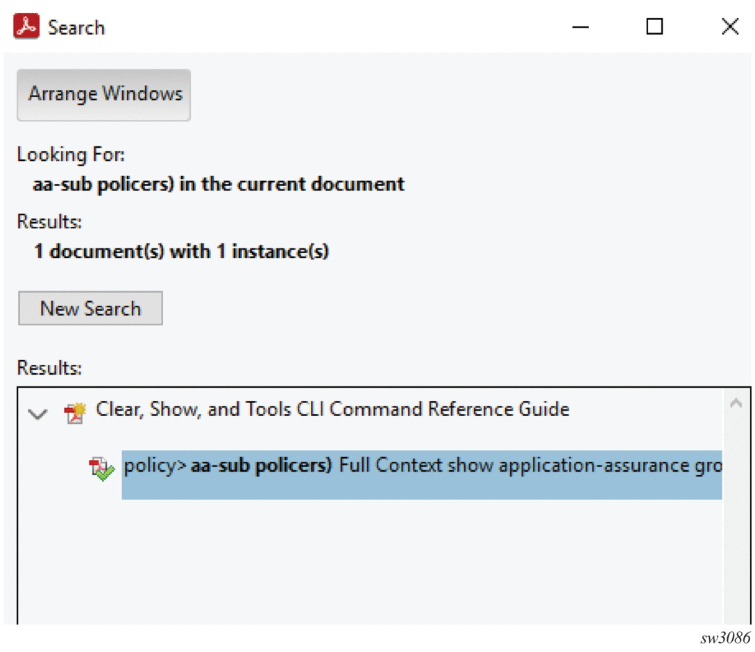The width and height of the screenshot is (755, 652).
Task: Click the scrollbar up arrow in results list
Action: tap(736, 404)
